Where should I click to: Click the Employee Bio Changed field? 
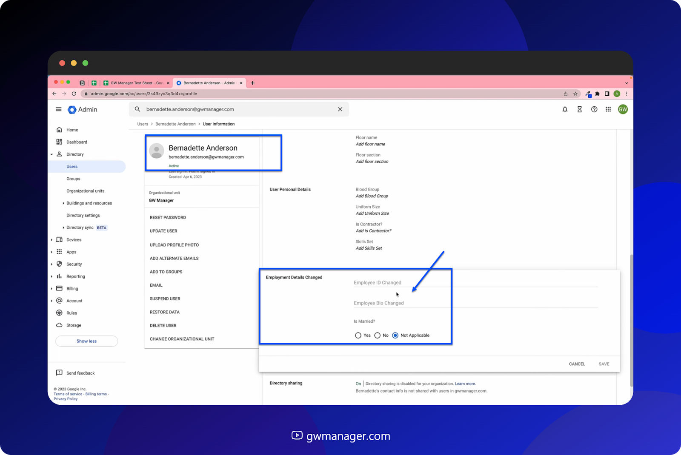click(x=475, y=303)
